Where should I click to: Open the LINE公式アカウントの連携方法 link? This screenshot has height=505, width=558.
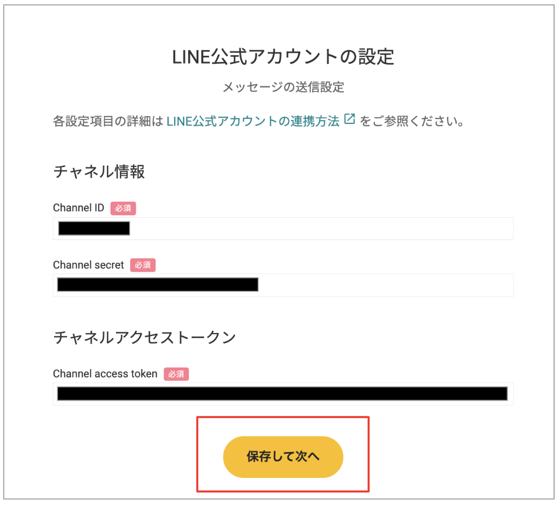pos(253,121)
